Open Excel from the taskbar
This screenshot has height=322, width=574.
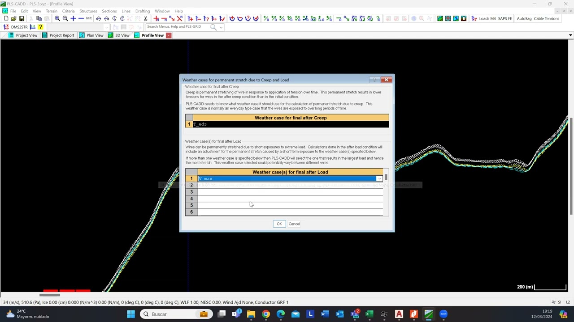(369, 314)
